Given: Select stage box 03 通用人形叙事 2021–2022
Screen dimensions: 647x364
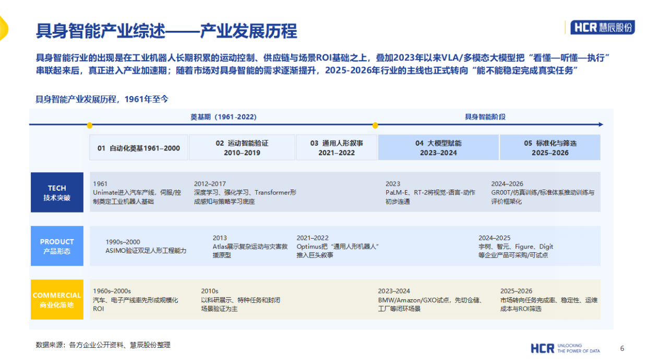Looking at the screenshot, I should tap(337, 148).
